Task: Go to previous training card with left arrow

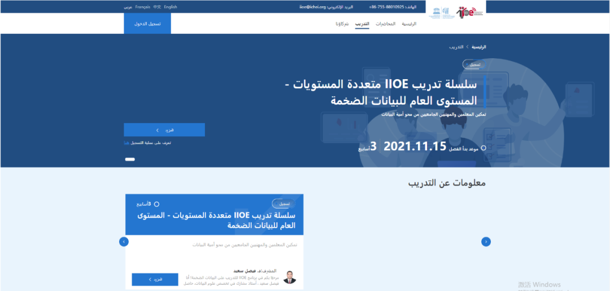Action: point(124,242)
